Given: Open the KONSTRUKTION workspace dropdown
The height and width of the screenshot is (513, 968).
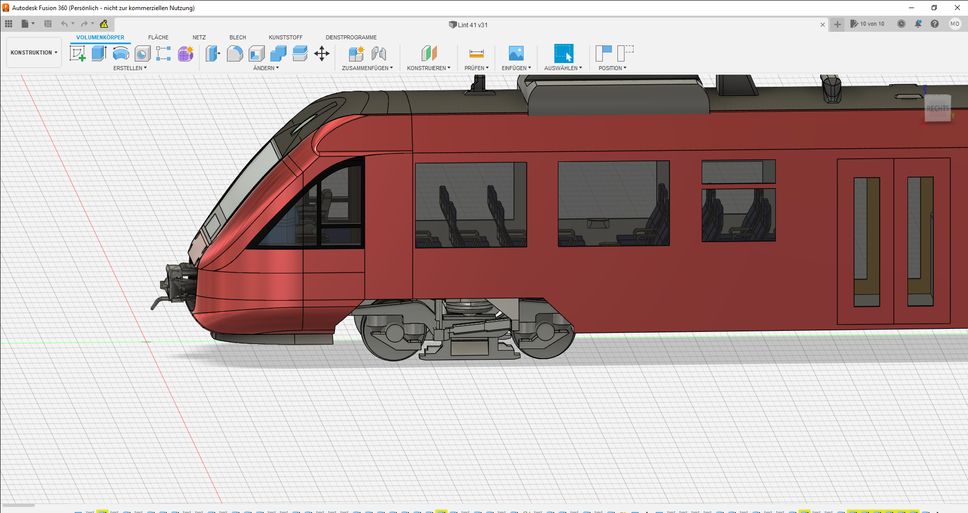Looking at the screenshot, I should pyautogui.click(x=34, y=52).
